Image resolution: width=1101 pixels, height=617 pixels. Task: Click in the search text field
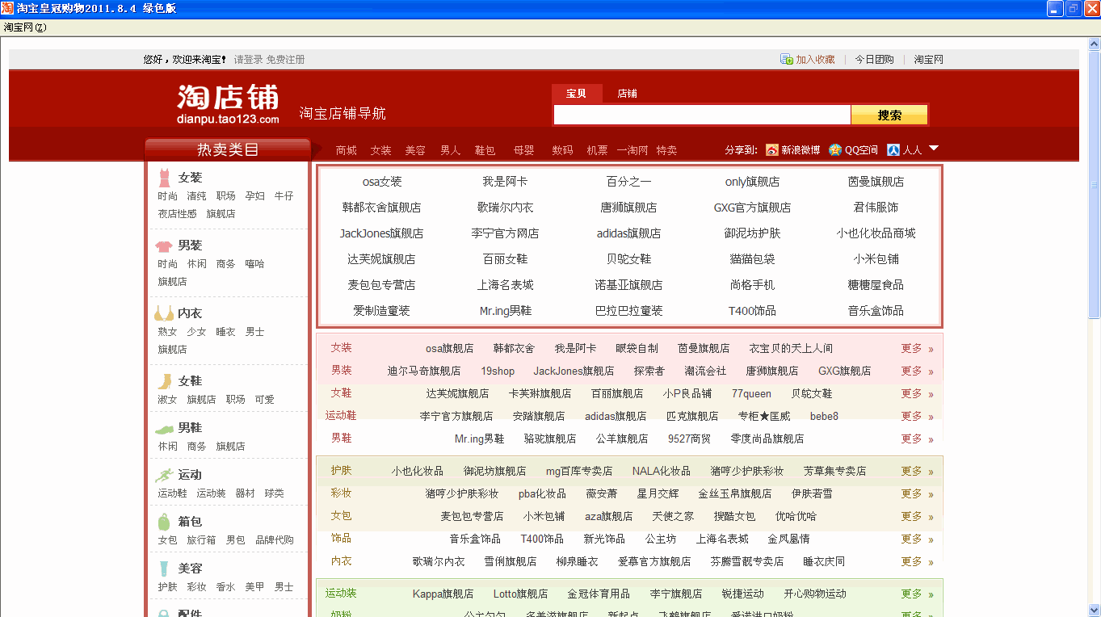702,115
